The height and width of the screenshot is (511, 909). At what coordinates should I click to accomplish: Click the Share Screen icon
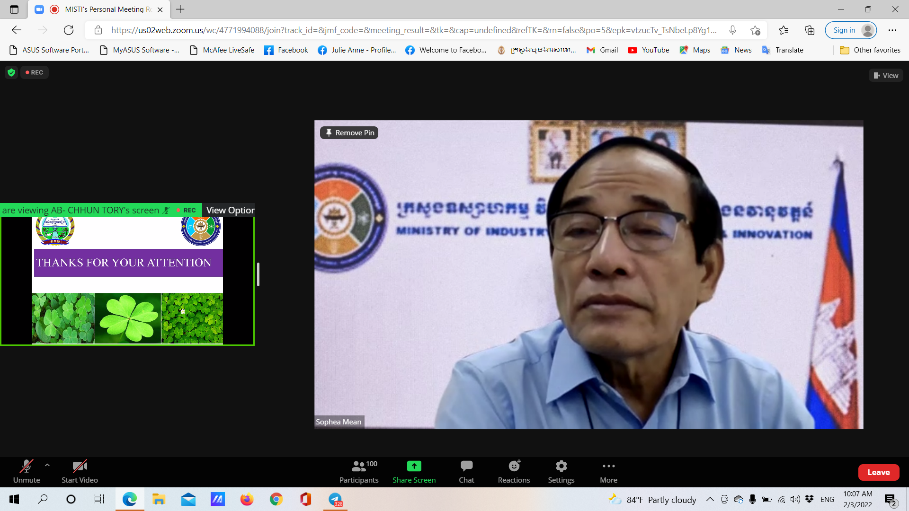414,466
